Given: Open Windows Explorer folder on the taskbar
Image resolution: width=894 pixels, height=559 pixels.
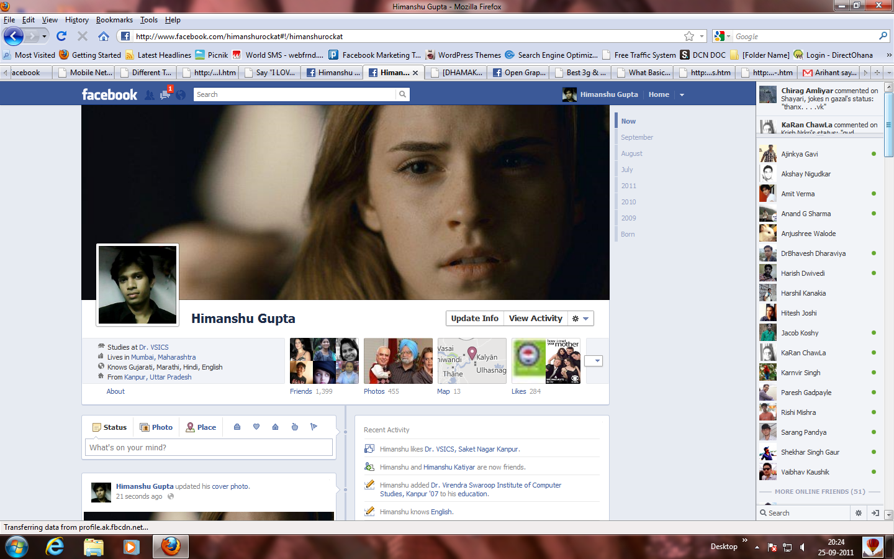Looking at the screenshot, I should 94,547.
